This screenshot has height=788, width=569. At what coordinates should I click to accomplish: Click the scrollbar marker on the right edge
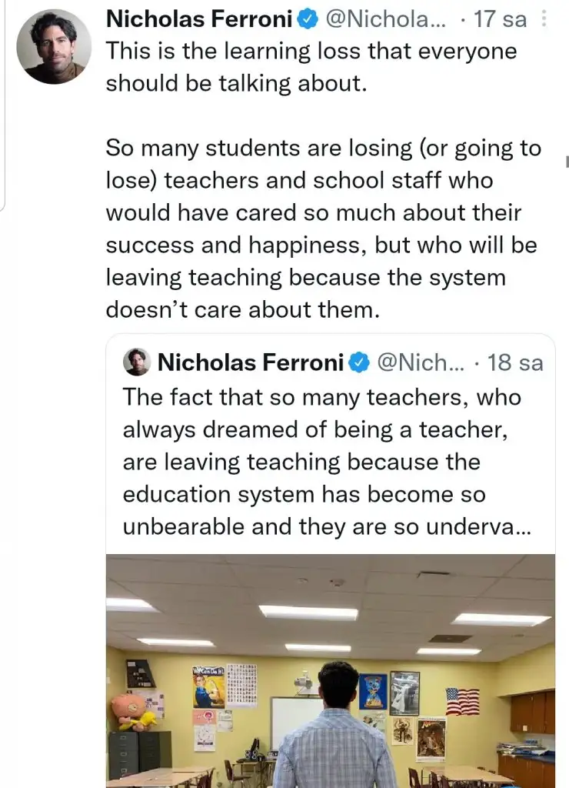coord(566,161)
